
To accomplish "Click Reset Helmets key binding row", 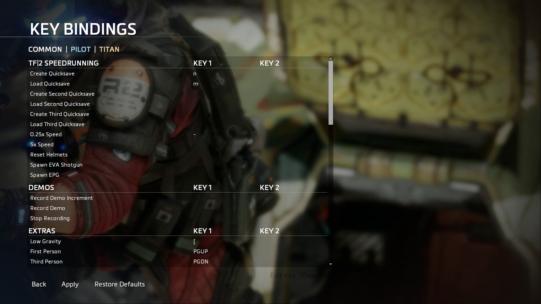I will pyautogui.click(x=49, y=155).
